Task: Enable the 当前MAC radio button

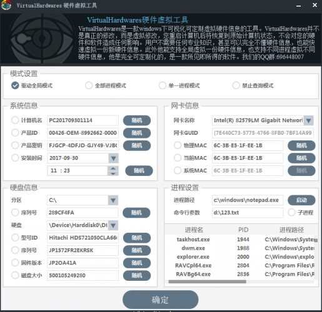Action: click(x=178, y=158)
